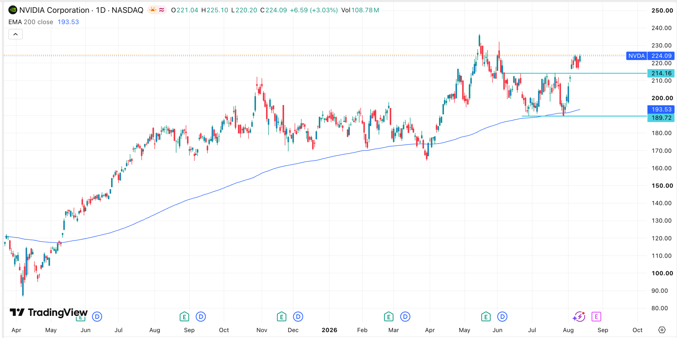Click the purple lightning event icon near Aug
The image size is (677, 338).
tap(579, 317)
